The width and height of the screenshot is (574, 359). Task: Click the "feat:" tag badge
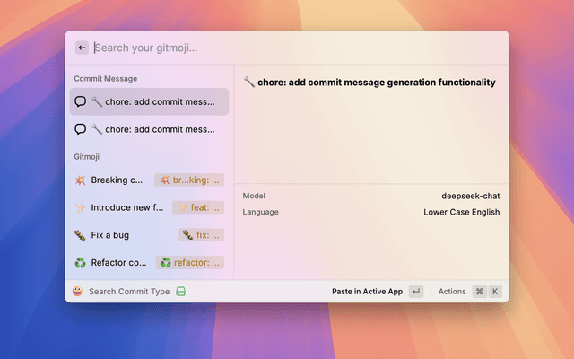pyautogui.click(x=198, y=207)
